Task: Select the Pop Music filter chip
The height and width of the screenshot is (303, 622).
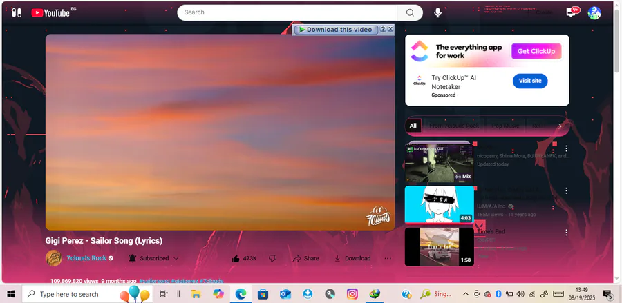Action: tap(505, 126)
